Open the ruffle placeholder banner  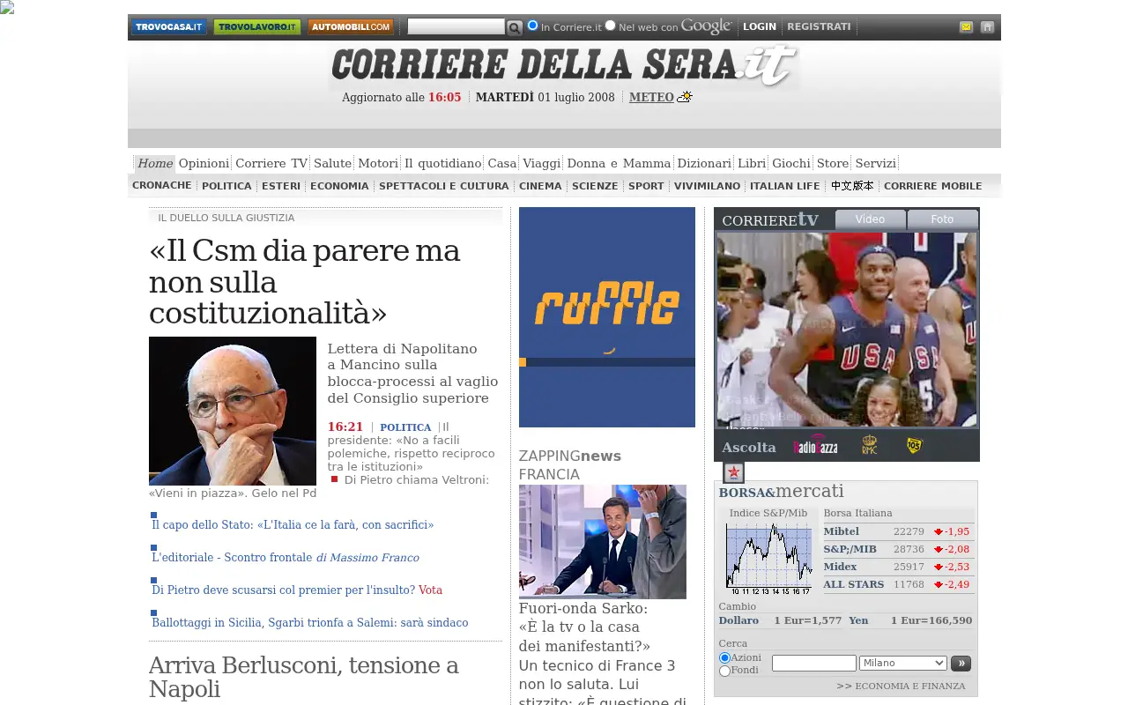pyautogui.click(x=607, y=317)
